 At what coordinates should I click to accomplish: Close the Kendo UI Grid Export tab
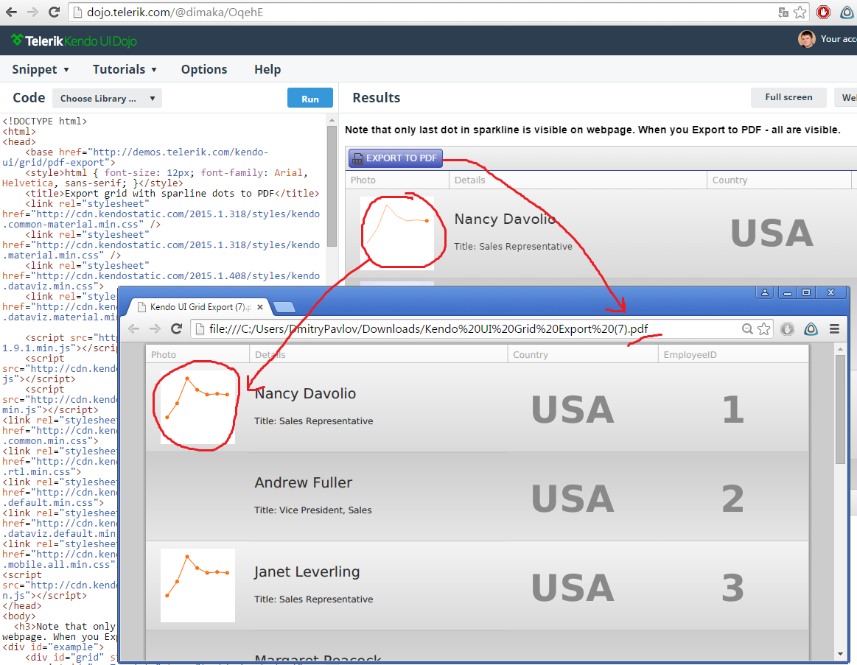pos(260,307)
